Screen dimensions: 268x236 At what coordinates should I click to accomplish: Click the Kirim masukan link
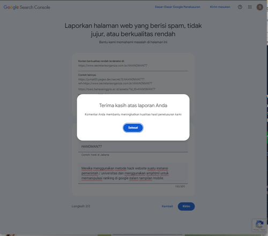tap(220, 7)
